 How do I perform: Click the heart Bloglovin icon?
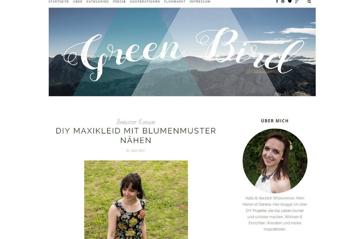tap(290, 1)
